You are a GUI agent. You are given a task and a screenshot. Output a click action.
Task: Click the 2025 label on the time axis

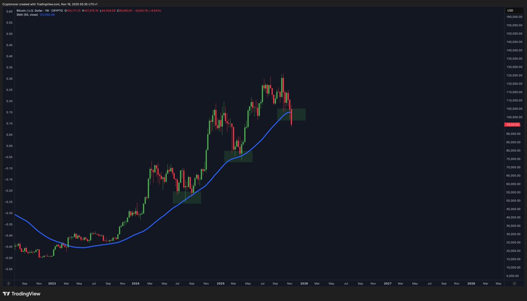220,283
